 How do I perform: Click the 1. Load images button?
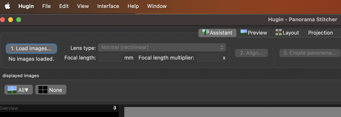coord(31,48)
